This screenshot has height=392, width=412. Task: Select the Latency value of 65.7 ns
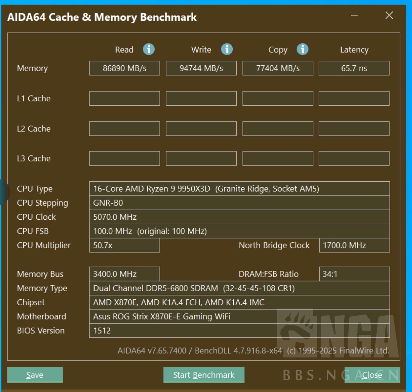click(x=354, y=68)
